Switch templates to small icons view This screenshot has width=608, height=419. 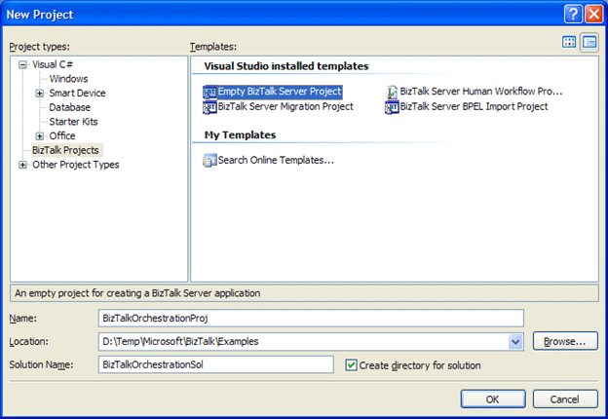click(589, 42)
